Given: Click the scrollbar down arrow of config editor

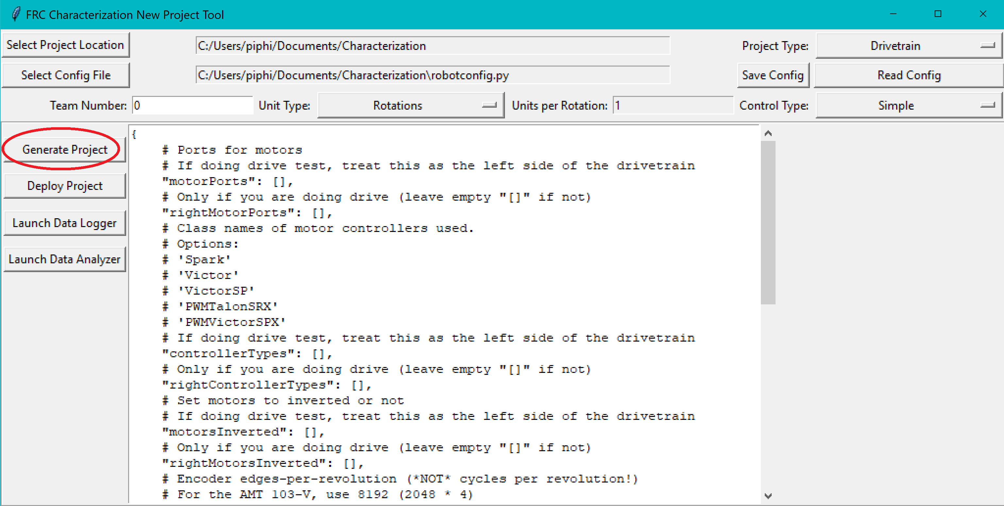Looking at the screenshot, I should point(768,496).
